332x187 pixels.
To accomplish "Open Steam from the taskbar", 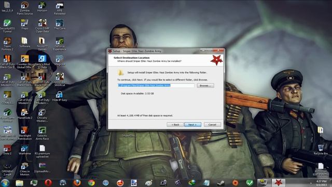I will 221,183.
